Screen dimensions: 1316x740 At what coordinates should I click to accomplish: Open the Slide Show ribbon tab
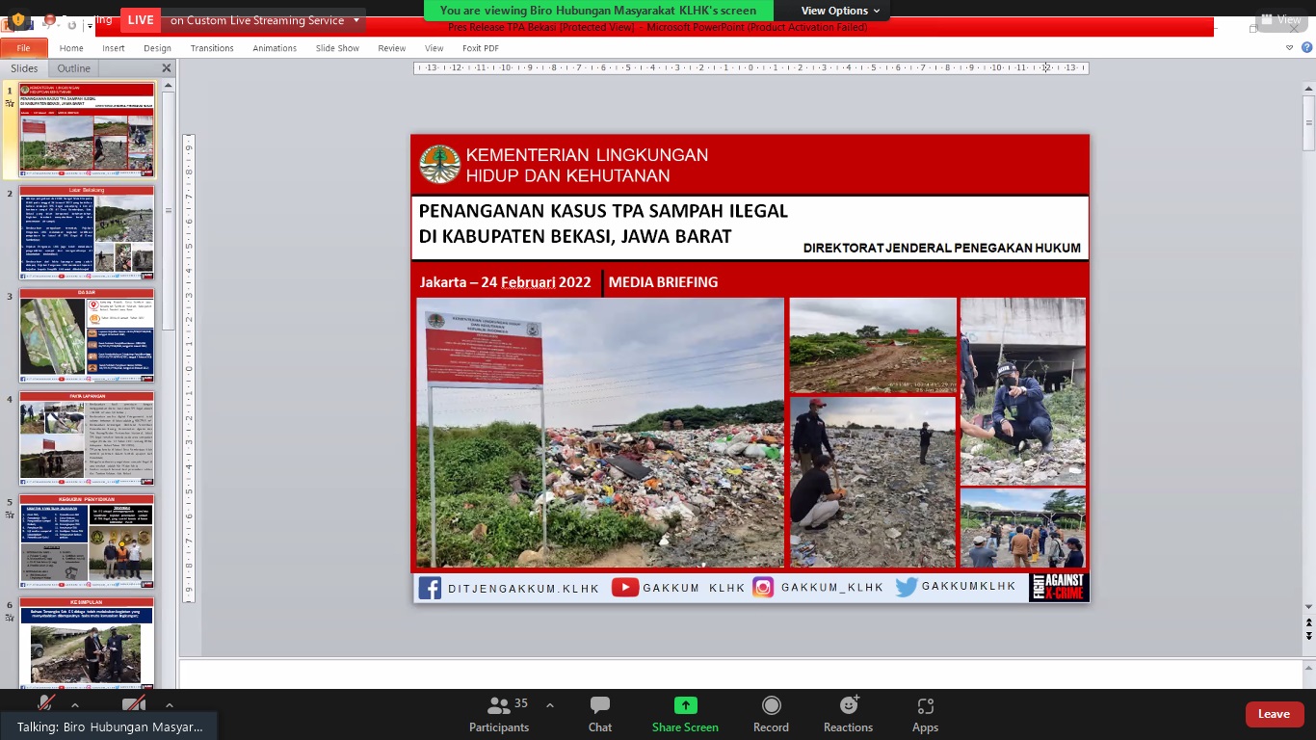(337, 48)
